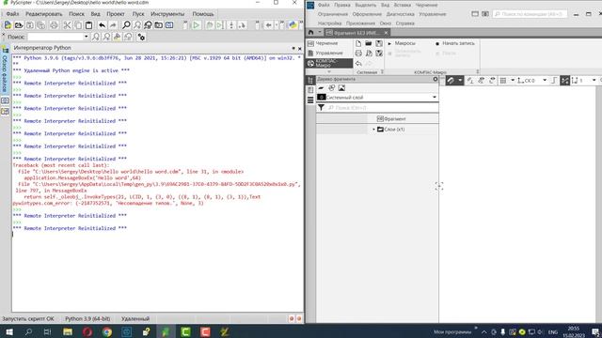Open the Справка menu in KOMPAS

point(404,23)
